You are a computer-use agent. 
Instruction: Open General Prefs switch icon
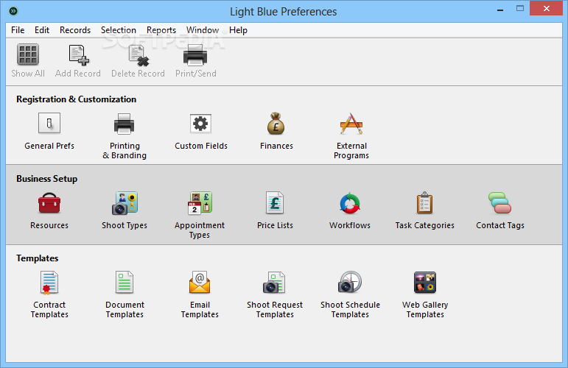(x=49, y=123)
